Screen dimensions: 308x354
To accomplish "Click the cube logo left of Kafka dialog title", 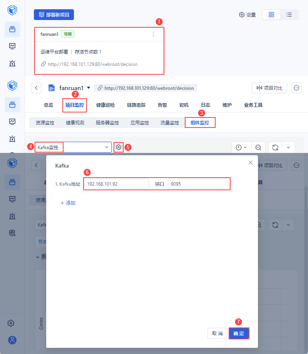I will (x=12, y=163).
